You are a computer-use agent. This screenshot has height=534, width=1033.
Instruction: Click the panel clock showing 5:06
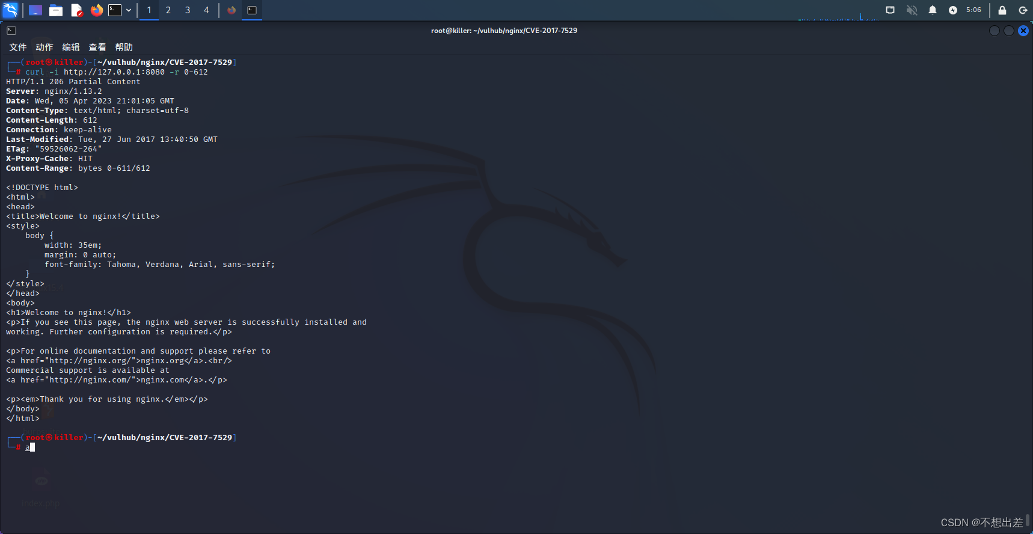[x=973, y=10]
